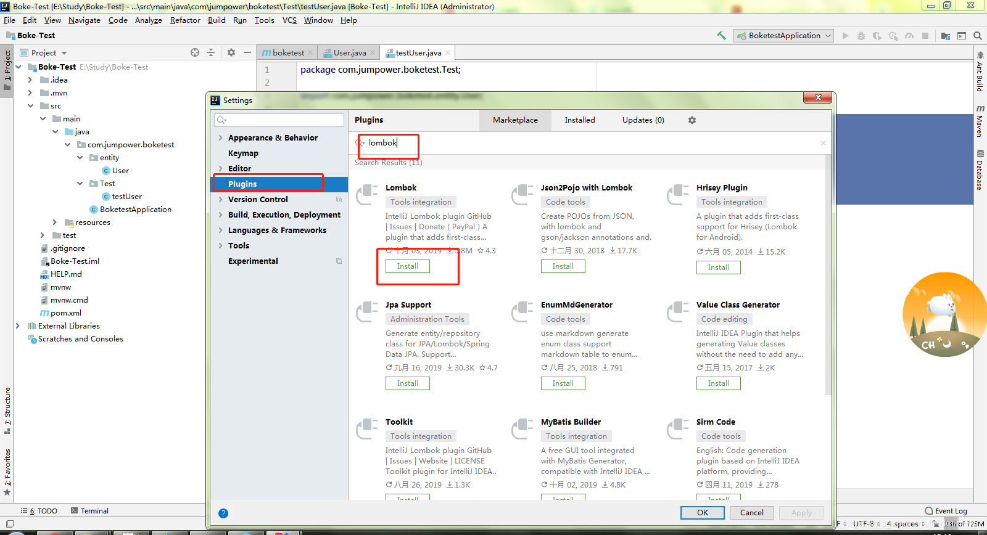Switch to Updates (0) tab

coord(643,120)
